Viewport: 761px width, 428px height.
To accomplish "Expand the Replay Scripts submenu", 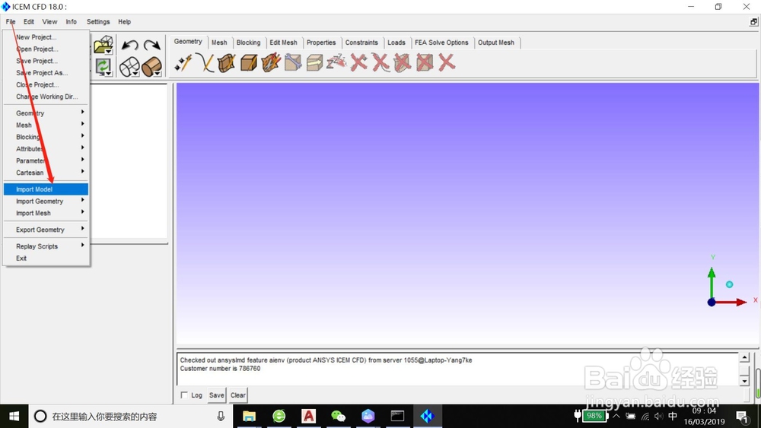I will coord(46,246).
